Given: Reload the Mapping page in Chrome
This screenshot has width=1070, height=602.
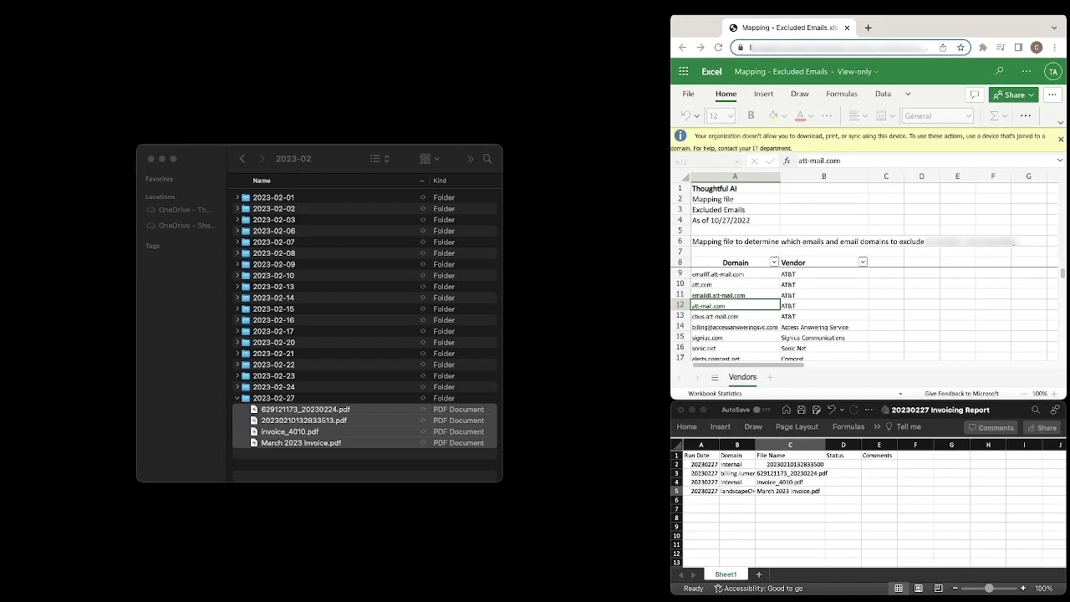Looking at the screenshot, I should [x=718, y=48].
